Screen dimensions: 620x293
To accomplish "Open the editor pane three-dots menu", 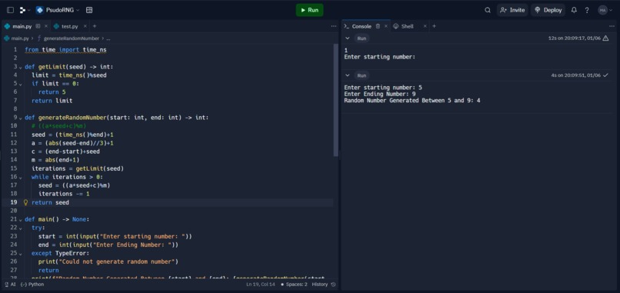I will tap(333, 26).
